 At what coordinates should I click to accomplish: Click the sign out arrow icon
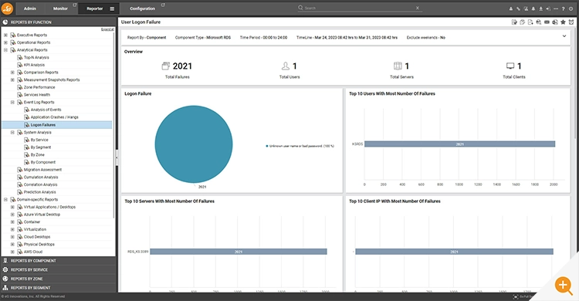[548, 8]
